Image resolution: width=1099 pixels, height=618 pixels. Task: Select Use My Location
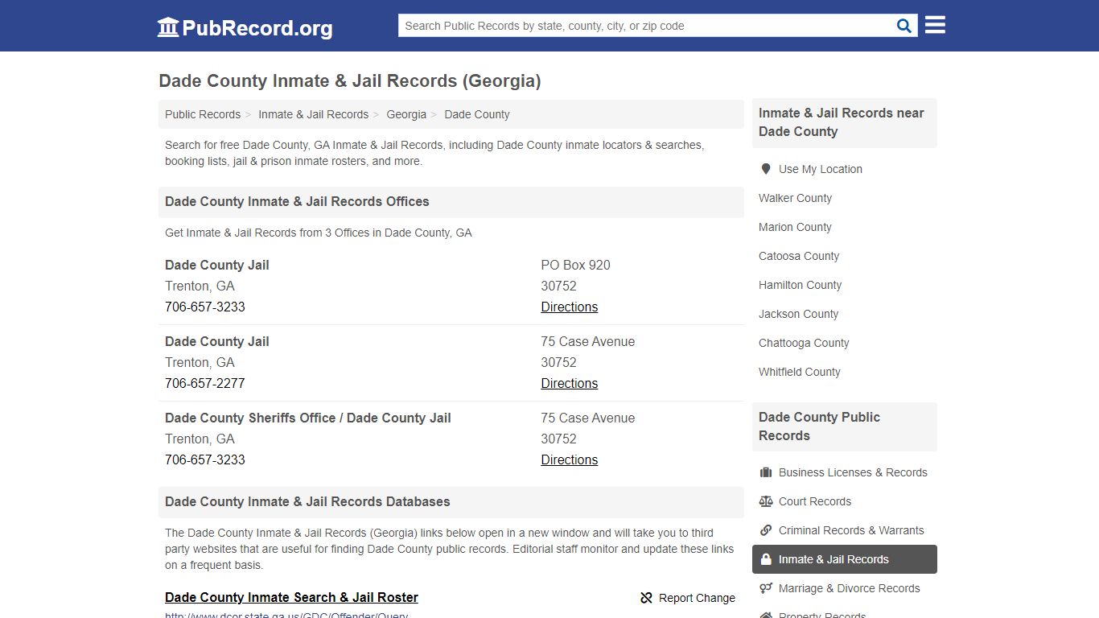(821, 169)
